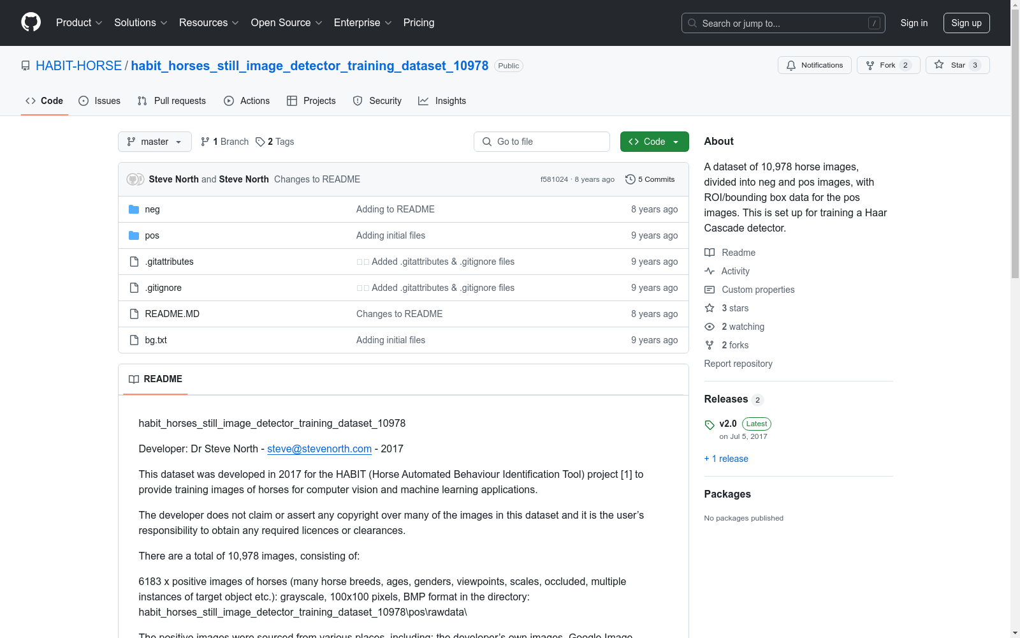
Task: Click the README tab heading
Action: click(156, 379)
